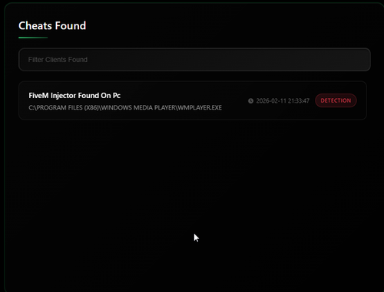Click the Filter Clients Found search field
The width and height of the screenshot is (384, 292).
(194, 60)
